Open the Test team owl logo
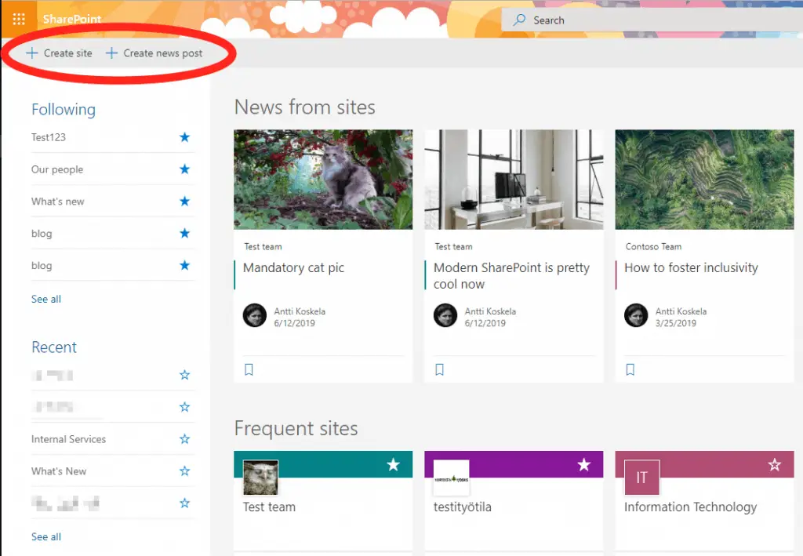Screen dimensions: 803x556 click(x=260, y=477)
